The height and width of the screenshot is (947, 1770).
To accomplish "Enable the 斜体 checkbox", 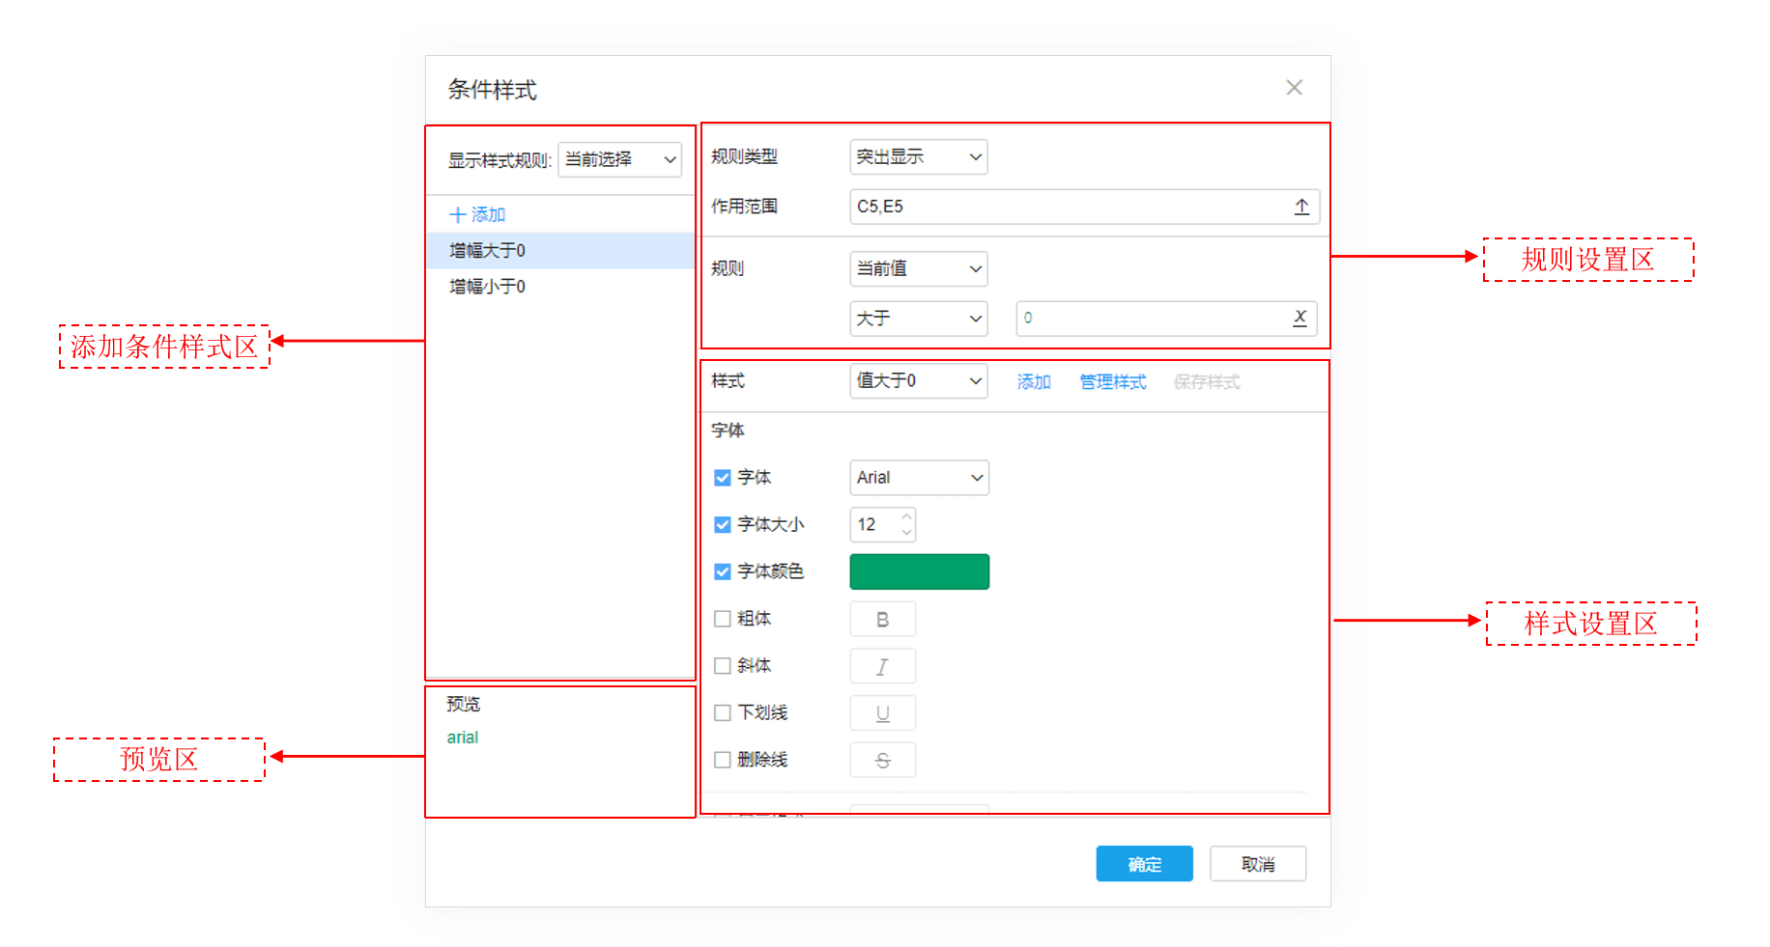I will [722, 665].
